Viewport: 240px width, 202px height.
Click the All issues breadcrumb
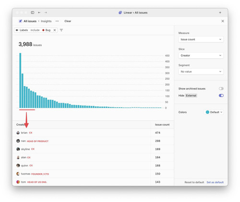30,21
